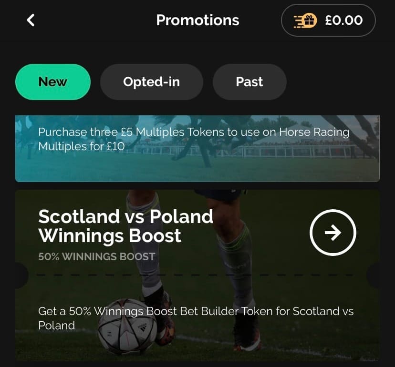395x367 pixels.
Task: Tap the dashed ticket divider line
Action: (196, 275)
